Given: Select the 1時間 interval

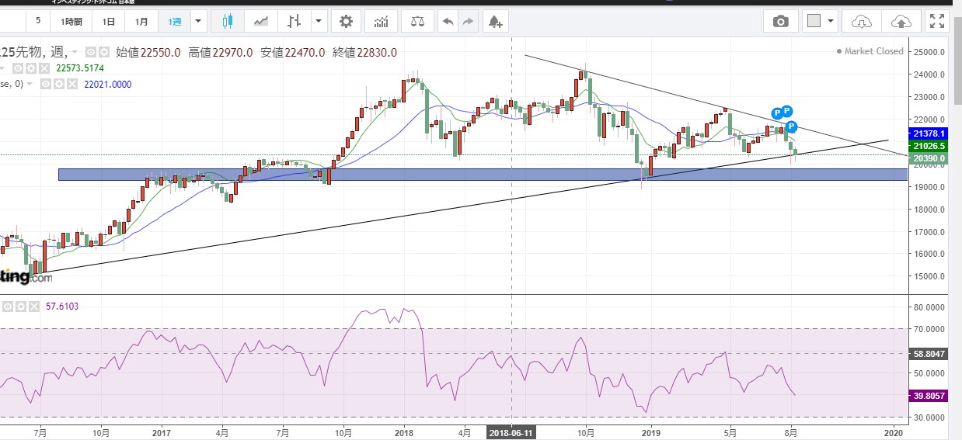Looking at the screenshot, I should coord(73,21).
